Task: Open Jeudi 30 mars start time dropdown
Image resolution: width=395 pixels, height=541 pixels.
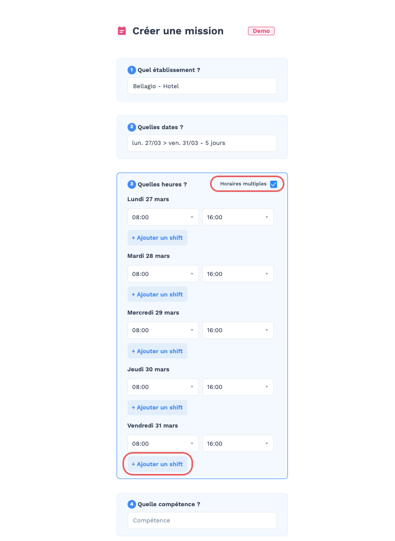Action: click(163, 387)
